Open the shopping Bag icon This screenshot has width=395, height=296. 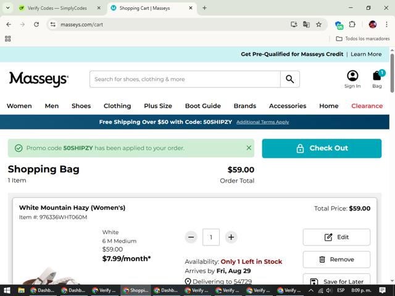(377, 80)
